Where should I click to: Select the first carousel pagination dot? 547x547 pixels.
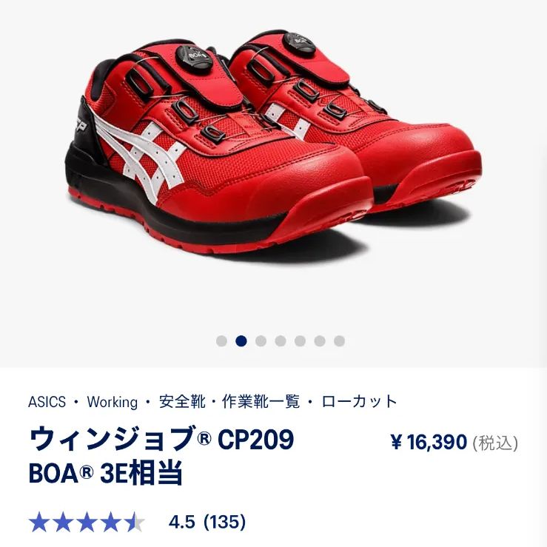[x=221, y=340]
